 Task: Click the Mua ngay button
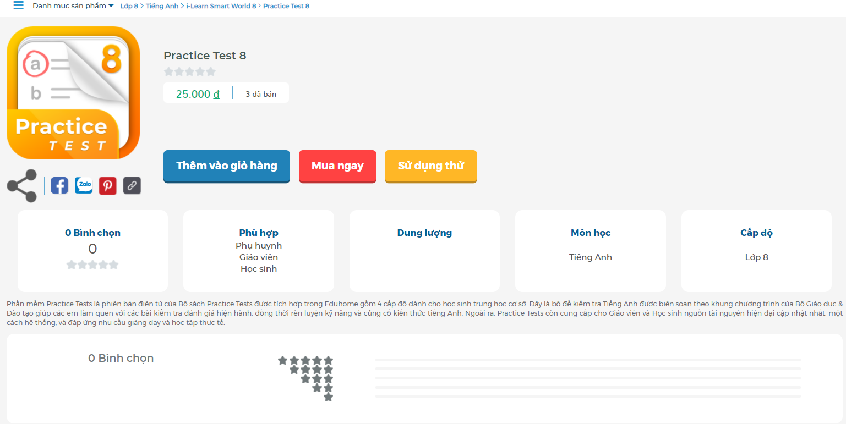click(337, 166)
